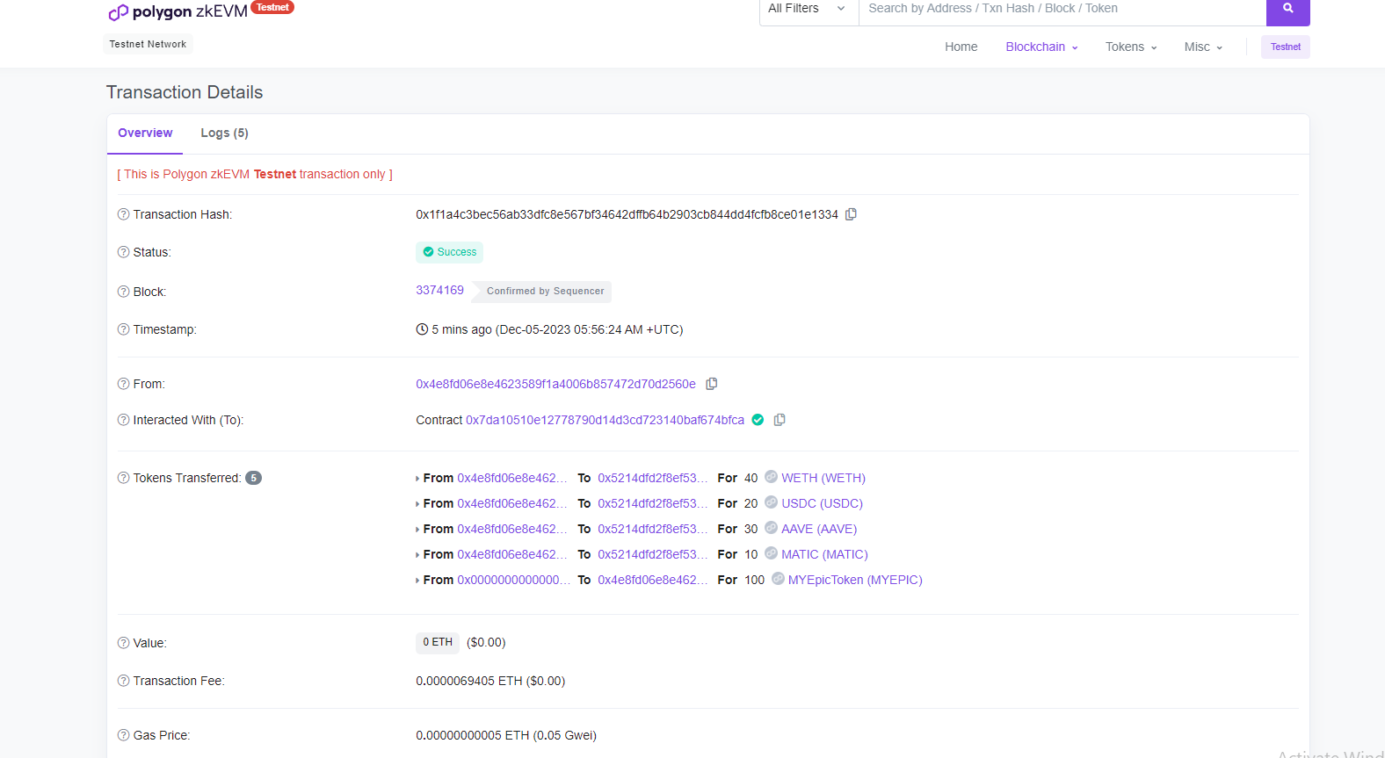Expand the WETH transfer row arrow

coord(417,479)
